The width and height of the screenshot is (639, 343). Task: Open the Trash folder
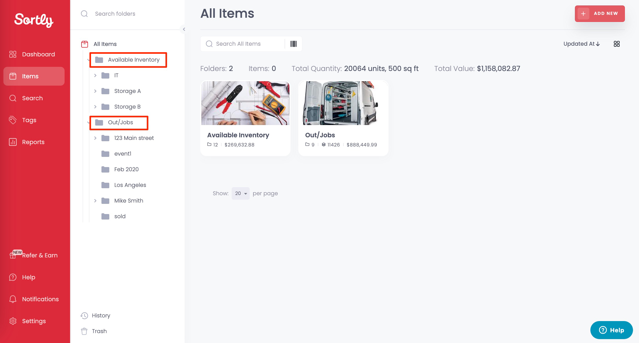click(94, 331)
